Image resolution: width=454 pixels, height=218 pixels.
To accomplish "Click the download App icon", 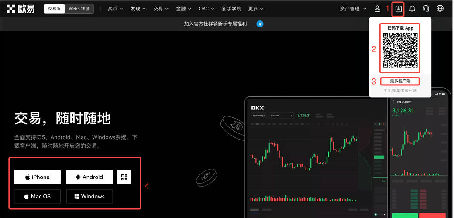I will tap(398, 9).
